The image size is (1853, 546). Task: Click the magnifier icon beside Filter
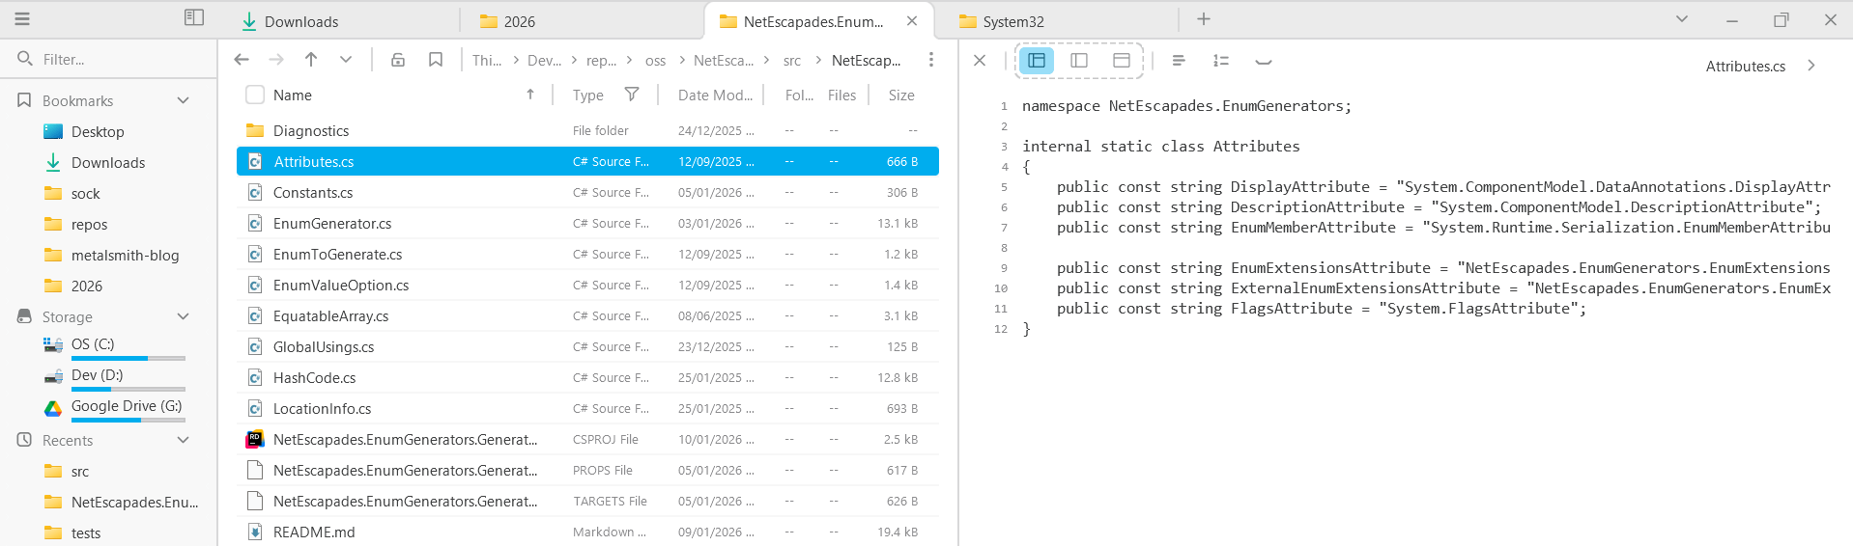(x=25, y=59)
